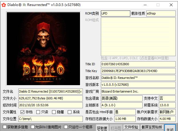Toggle the 只读 read-only checkbox
The image size is (178, 131).
coord(38,112)
